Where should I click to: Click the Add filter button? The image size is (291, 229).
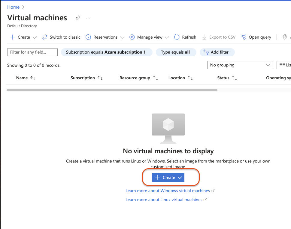click(x=217, y=52)
